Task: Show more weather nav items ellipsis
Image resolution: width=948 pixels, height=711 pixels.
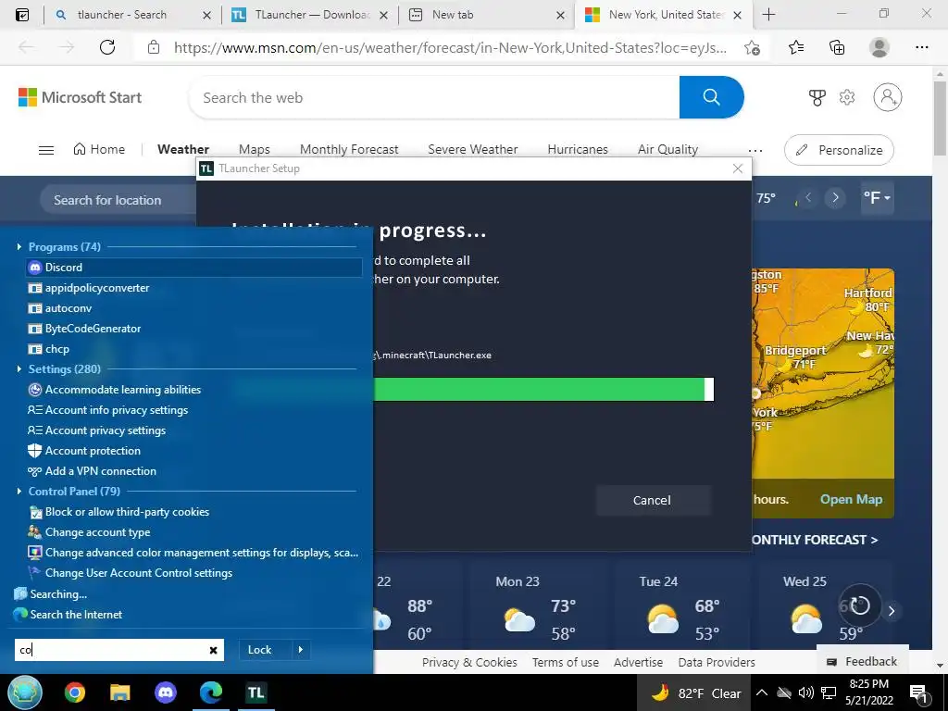Action: click(x=755, y=150)
